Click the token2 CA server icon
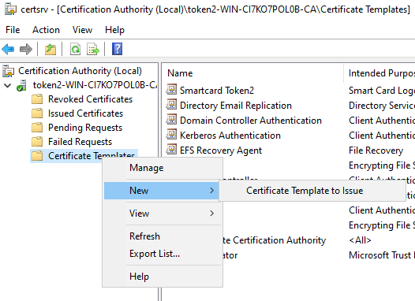This screenshot has height=301, width=415. pos(21,85)
